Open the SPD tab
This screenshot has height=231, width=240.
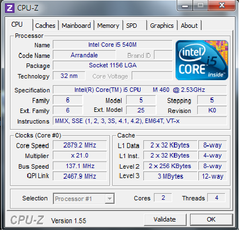pyautogui.click(x=135, y=26)
